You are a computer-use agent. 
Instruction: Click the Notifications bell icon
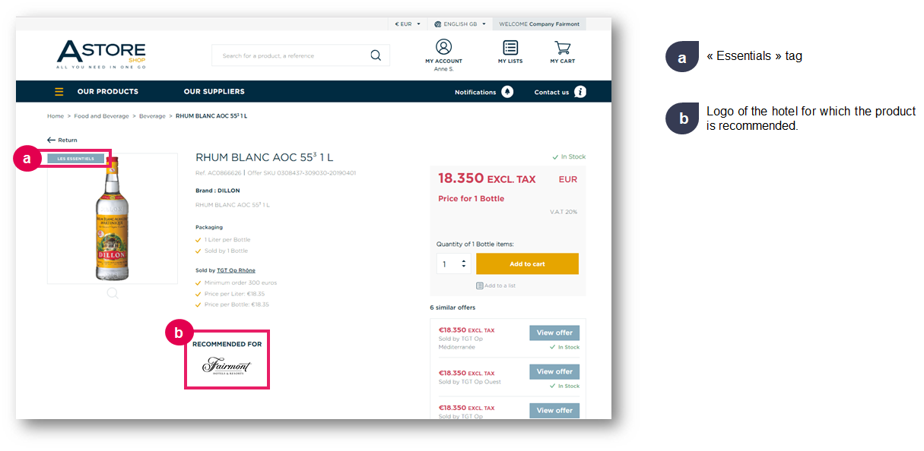[507, 92]
